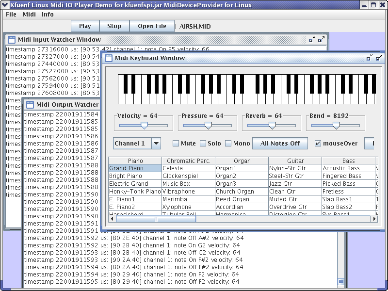Click the All Notes Off button
388x291 pixels.
(x=280, y=144)
